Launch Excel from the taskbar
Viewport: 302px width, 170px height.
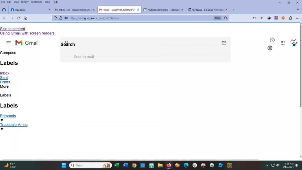(x=117, y=165)
